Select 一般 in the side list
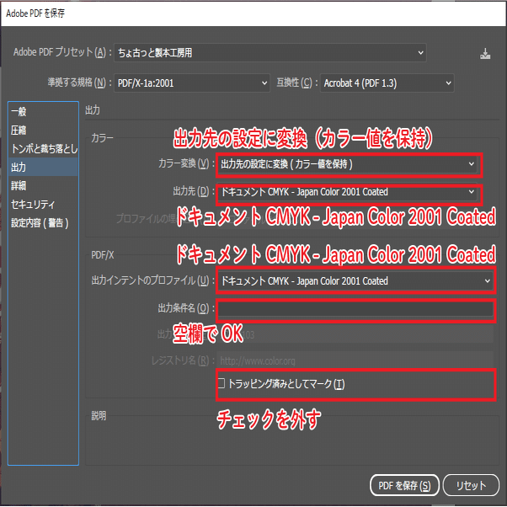507x507 pixels. [43, 111]
